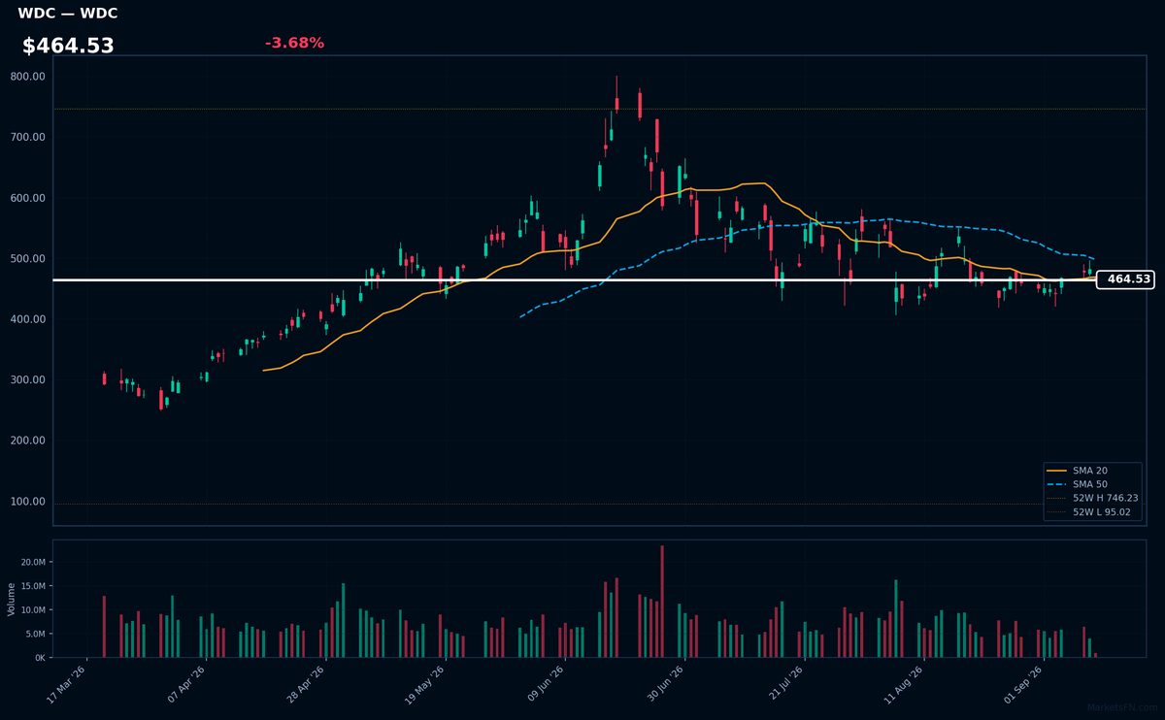Click the 200.00 price axis label
The width and height of the screenshot is (1165, 720).
pyautogui.click(x=28, y=441)
